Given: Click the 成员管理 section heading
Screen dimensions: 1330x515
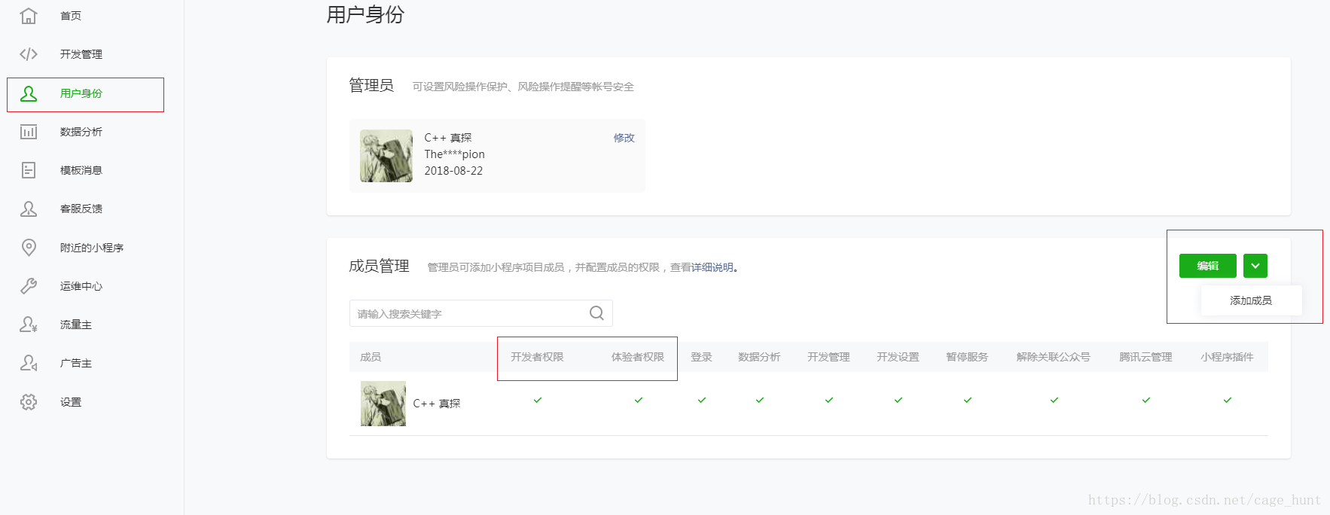Looking at the screenshot, I should [x=379, y=266].
